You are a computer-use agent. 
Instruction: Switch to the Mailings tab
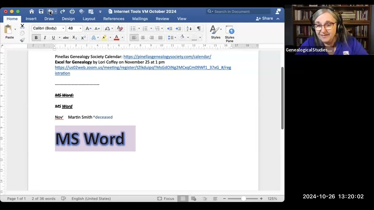[x=140, y=19]
